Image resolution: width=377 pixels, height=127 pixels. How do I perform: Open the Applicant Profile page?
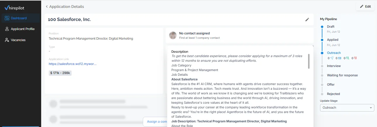[20, 29]
